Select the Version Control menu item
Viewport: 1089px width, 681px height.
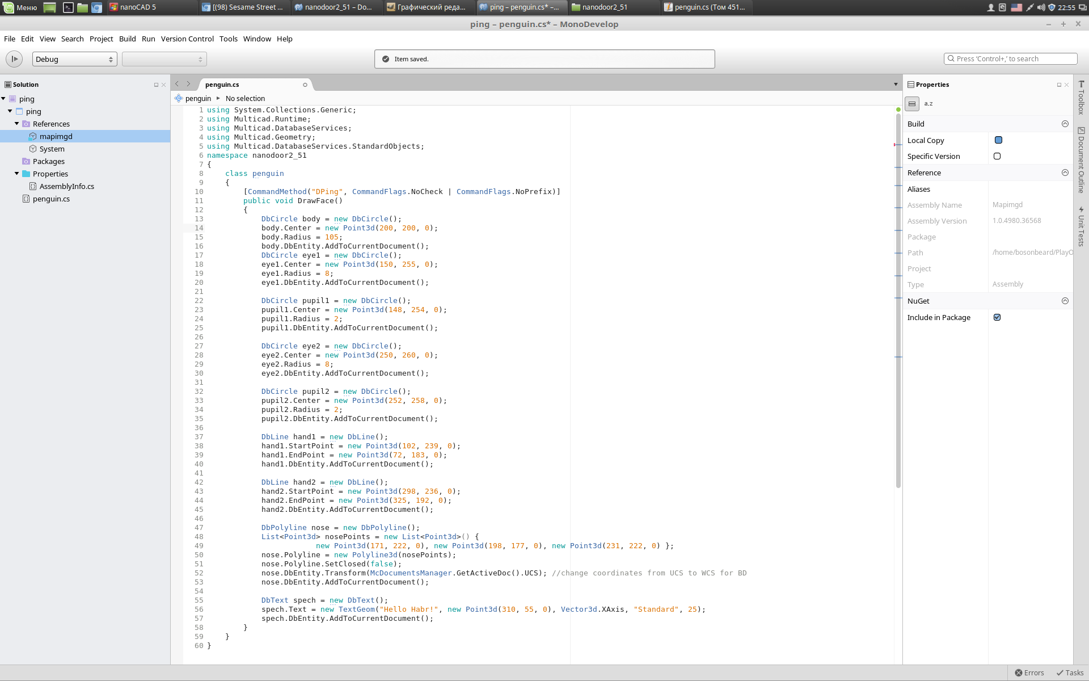(x=187, y=39)
